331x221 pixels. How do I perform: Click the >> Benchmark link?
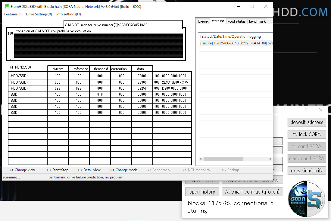(159, 170)
